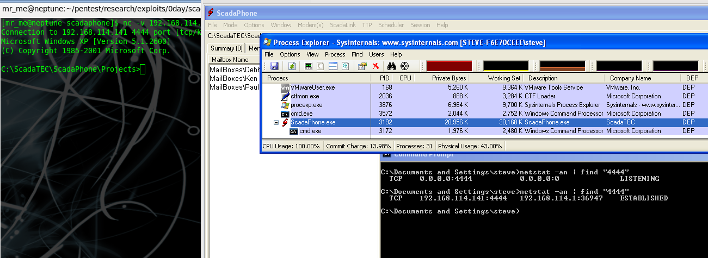The height and width of the screenshot is (258, 708).
Task: Click the crosshair Find Window's Process icon
Action: [404, 66]
